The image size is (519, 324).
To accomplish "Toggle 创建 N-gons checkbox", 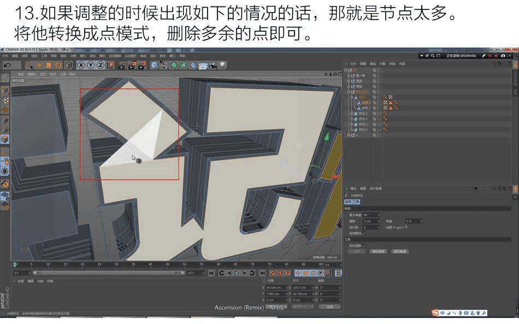I will tap(406, 227).
